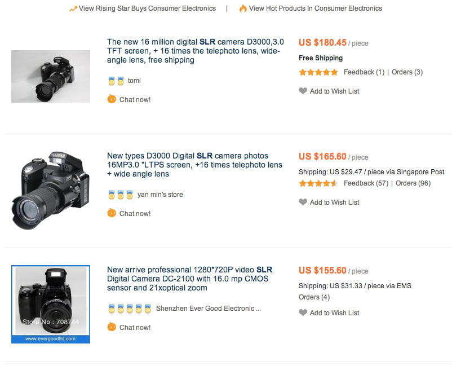Click chat icon for seller tomi
Viewport: 452px width, 370px height.
(112, 99)
